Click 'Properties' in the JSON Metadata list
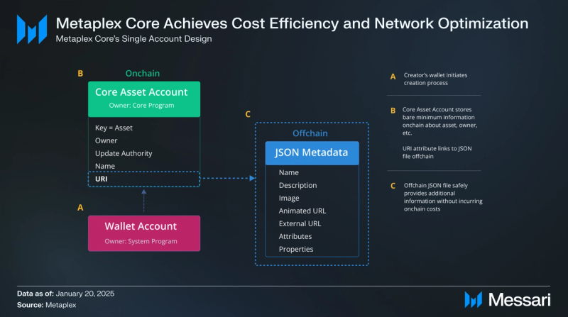Viewport: 568px width, 317px height. [x=296, y=250]
